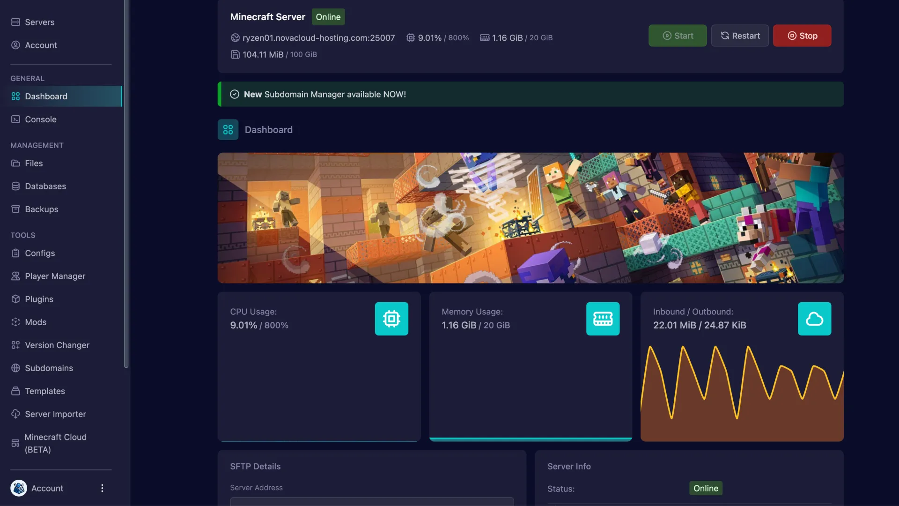Click the SFTP Server Address field
Image resolution: width=899 pixels, height=506 pixels.
click(372, 501)
